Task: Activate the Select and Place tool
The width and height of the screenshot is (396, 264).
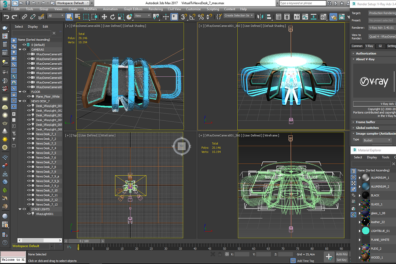Action: pos(129,16)
